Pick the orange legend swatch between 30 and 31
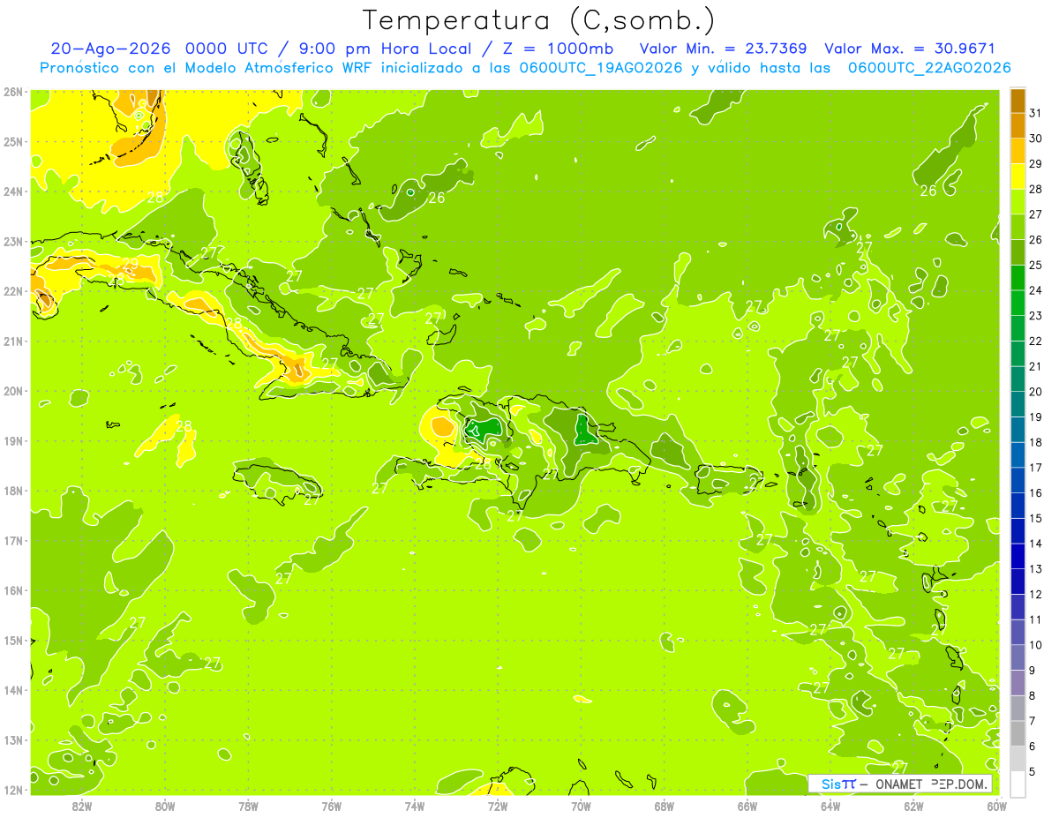The height and width of the screenshot is (818, 1059). point(1018,125)
